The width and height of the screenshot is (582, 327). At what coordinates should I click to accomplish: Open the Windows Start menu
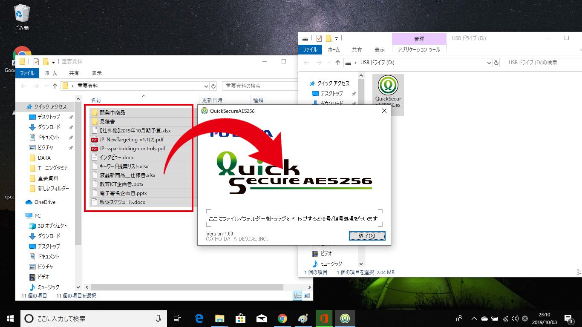[x=10, y=318]
